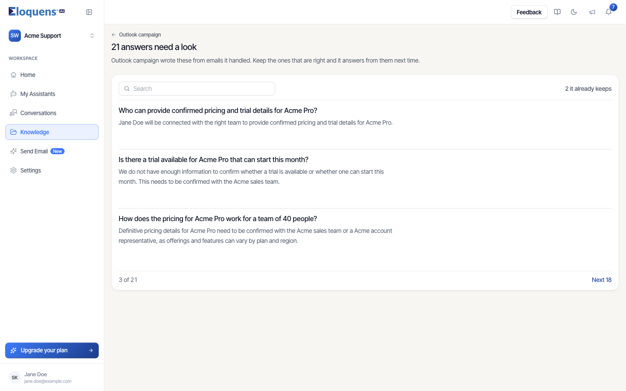Viewport: 626px width, 391px height.
Task: Open 'Who can provide confirmed pricing' question
Action: coord(218,110)
